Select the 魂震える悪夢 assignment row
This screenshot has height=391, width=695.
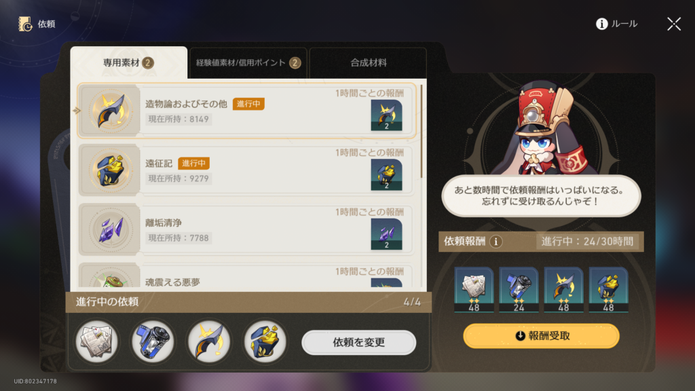[246, 277]
